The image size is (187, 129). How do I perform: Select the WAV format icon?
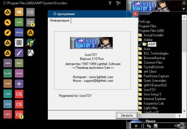tap(19, 63)
